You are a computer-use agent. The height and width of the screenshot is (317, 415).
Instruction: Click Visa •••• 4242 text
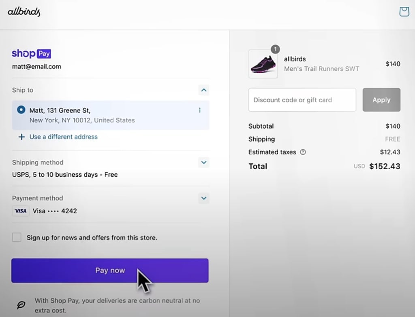(55, 211)
